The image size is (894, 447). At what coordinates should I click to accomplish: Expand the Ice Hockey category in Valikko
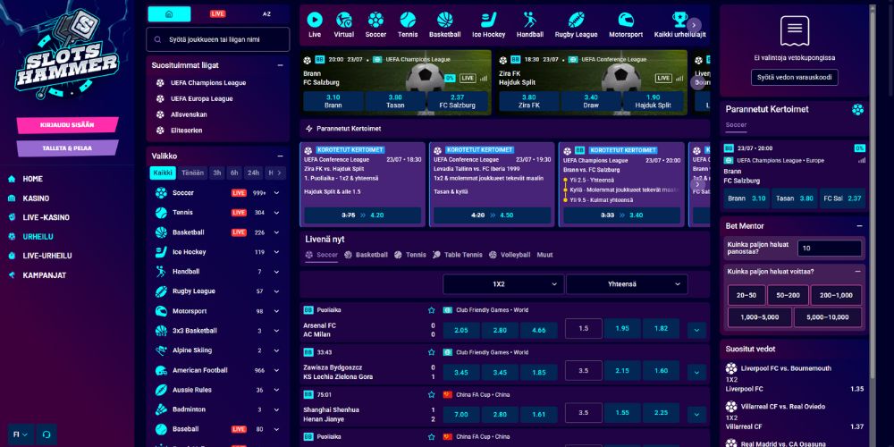(x=276, y=252)
